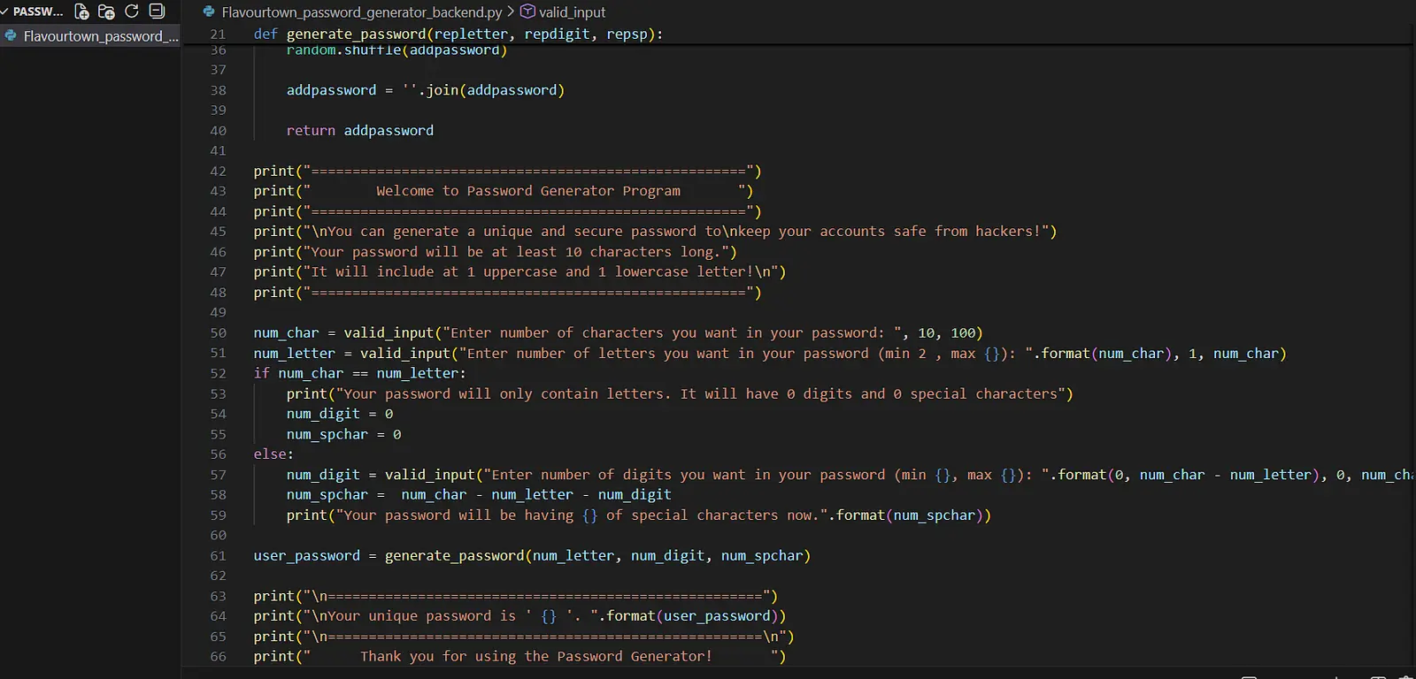Click line number 66 in the gutter
Image resolution: width=1416 pixels, height=679 pixels.
[218, 656]
